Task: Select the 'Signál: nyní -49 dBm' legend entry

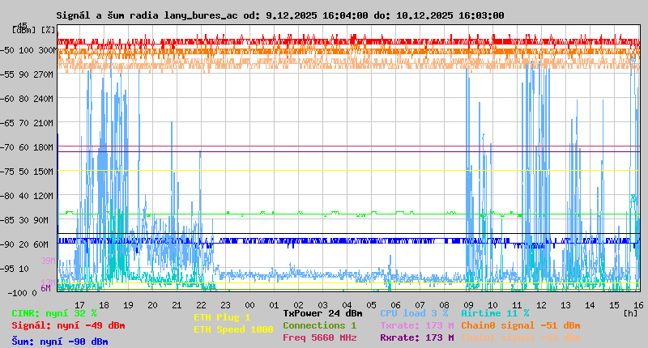Action: point(68,325)
